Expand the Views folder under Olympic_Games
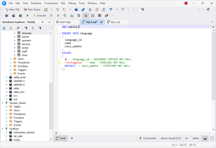Image resolution: width=216 pixels, height=148 pixels. pos(7,111)
